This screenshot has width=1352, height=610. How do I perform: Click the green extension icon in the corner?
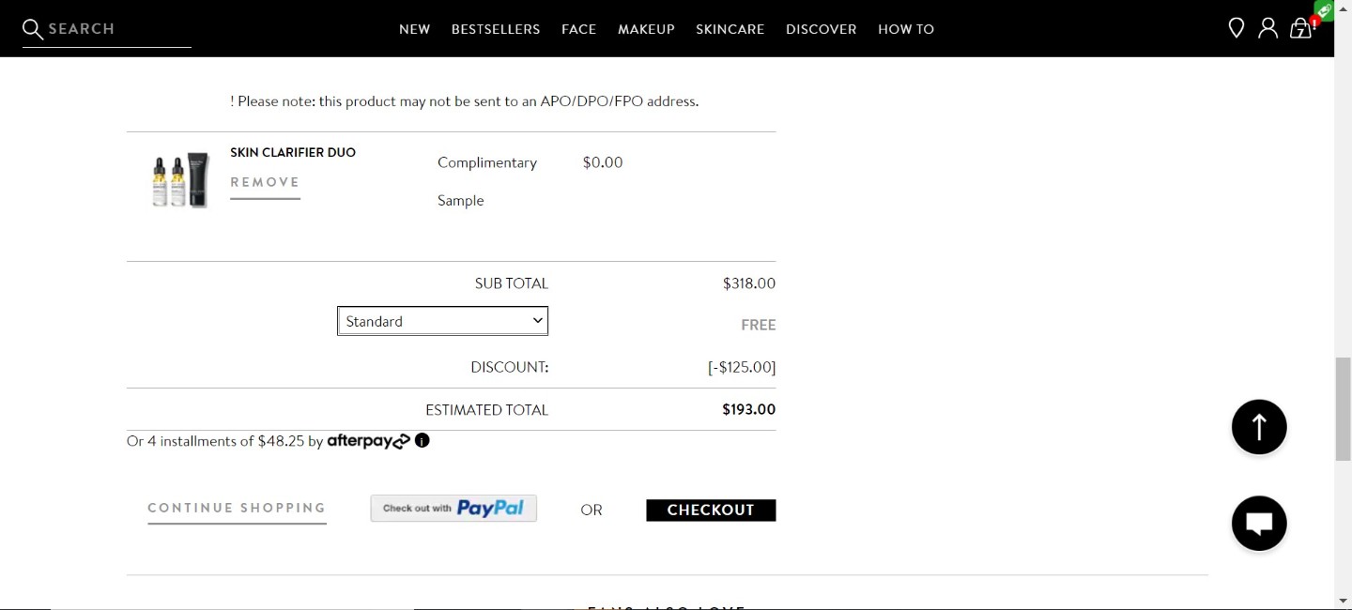(1324, 10)
